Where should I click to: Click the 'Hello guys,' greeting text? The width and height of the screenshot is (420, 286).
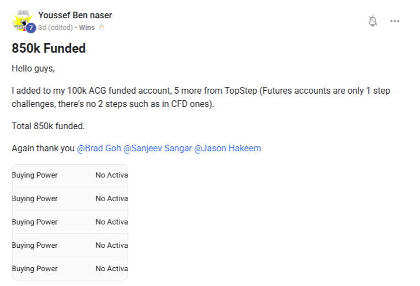(x=34, y=69)
